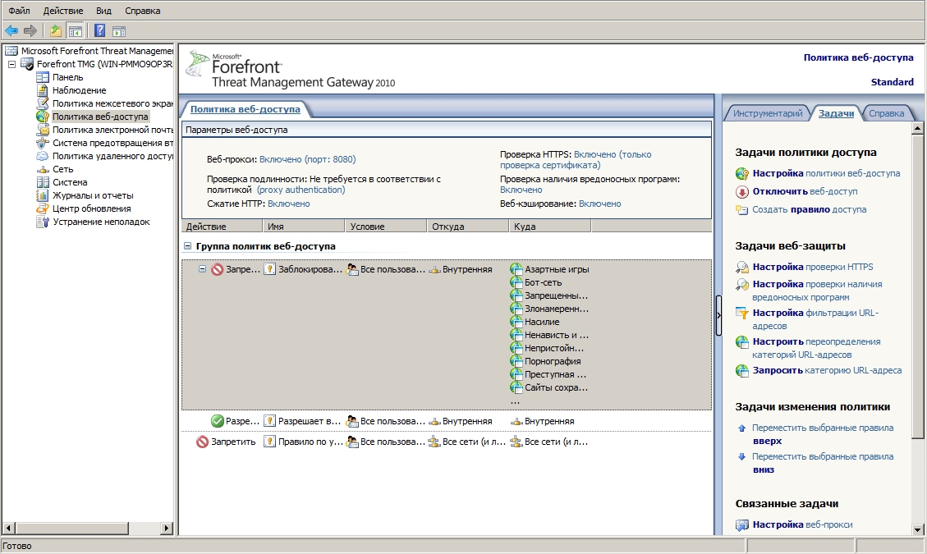Collapse the Forefront TMG server tree node
This screenshot has width=927, height=554.
tap(11, 64)
